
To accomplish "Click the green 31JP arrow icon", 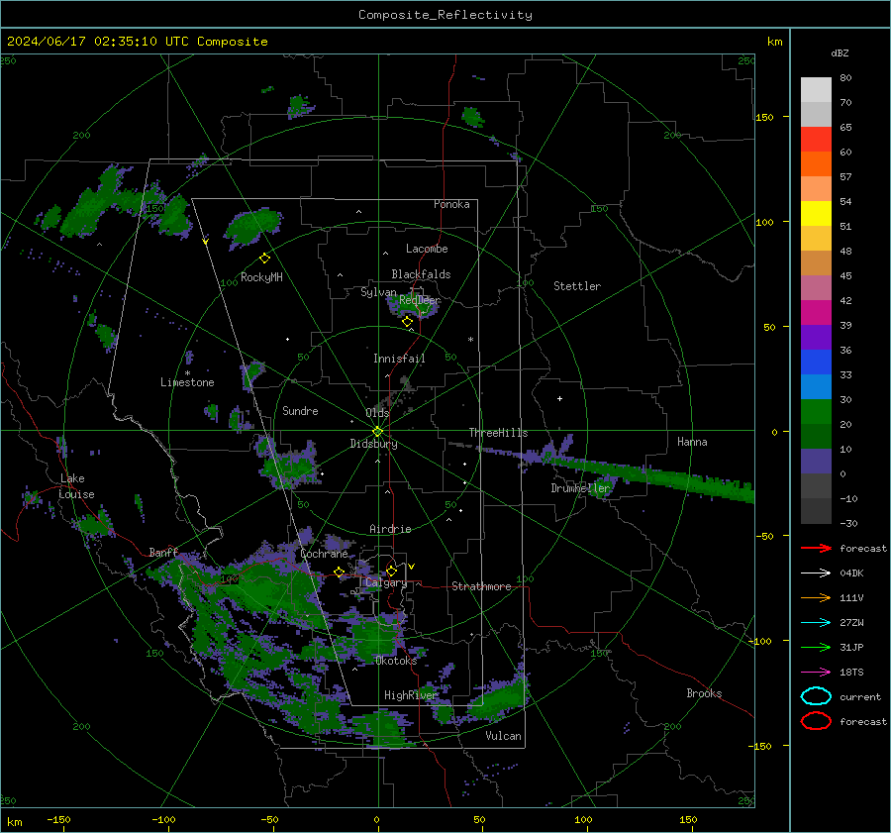I will tap(816, 647).
